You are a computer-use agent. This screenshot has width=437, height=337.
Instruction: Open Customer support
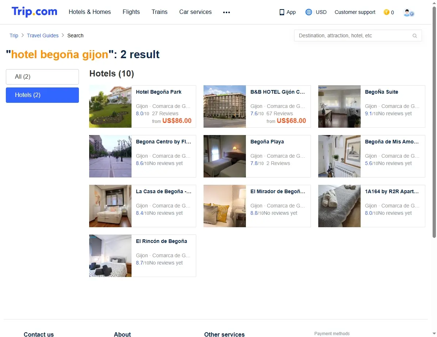[355, 12]
